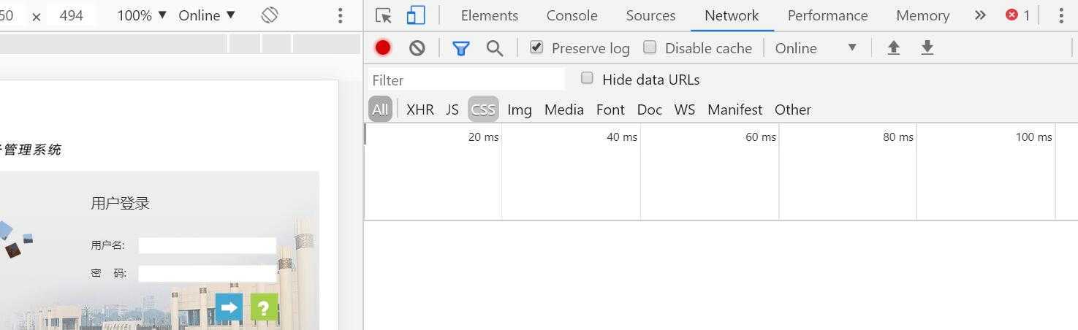Open the Online throttling dropdown in Network panel

[x=816, y=48]
